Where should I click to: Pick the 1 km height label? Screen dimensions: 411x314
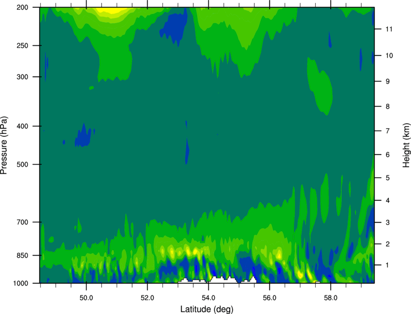[x=388, y=265]
